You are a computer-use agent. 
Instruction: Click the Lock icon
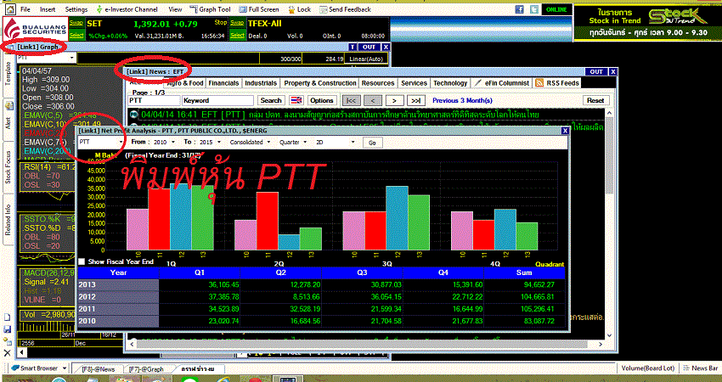[299, 9]
